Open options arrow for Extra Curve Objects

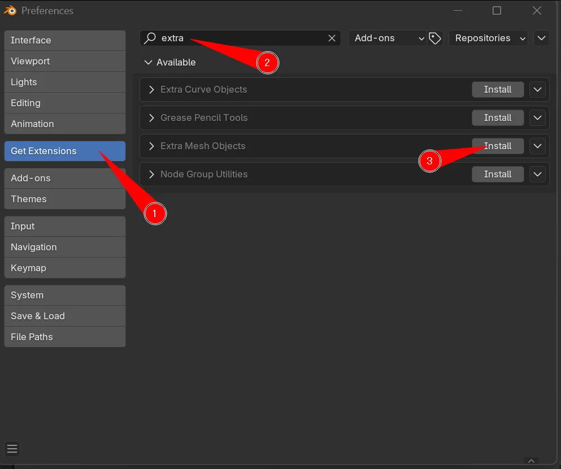[537, 89]
